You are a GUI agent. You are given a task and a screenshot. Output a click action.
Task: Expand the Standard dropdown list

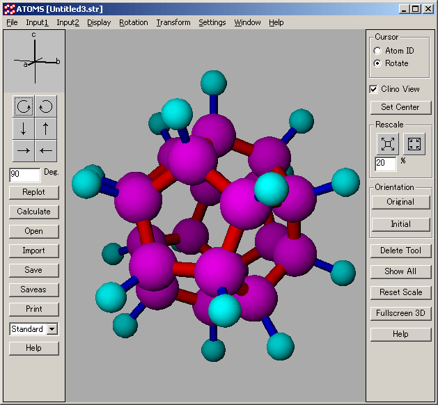(52, 329)
